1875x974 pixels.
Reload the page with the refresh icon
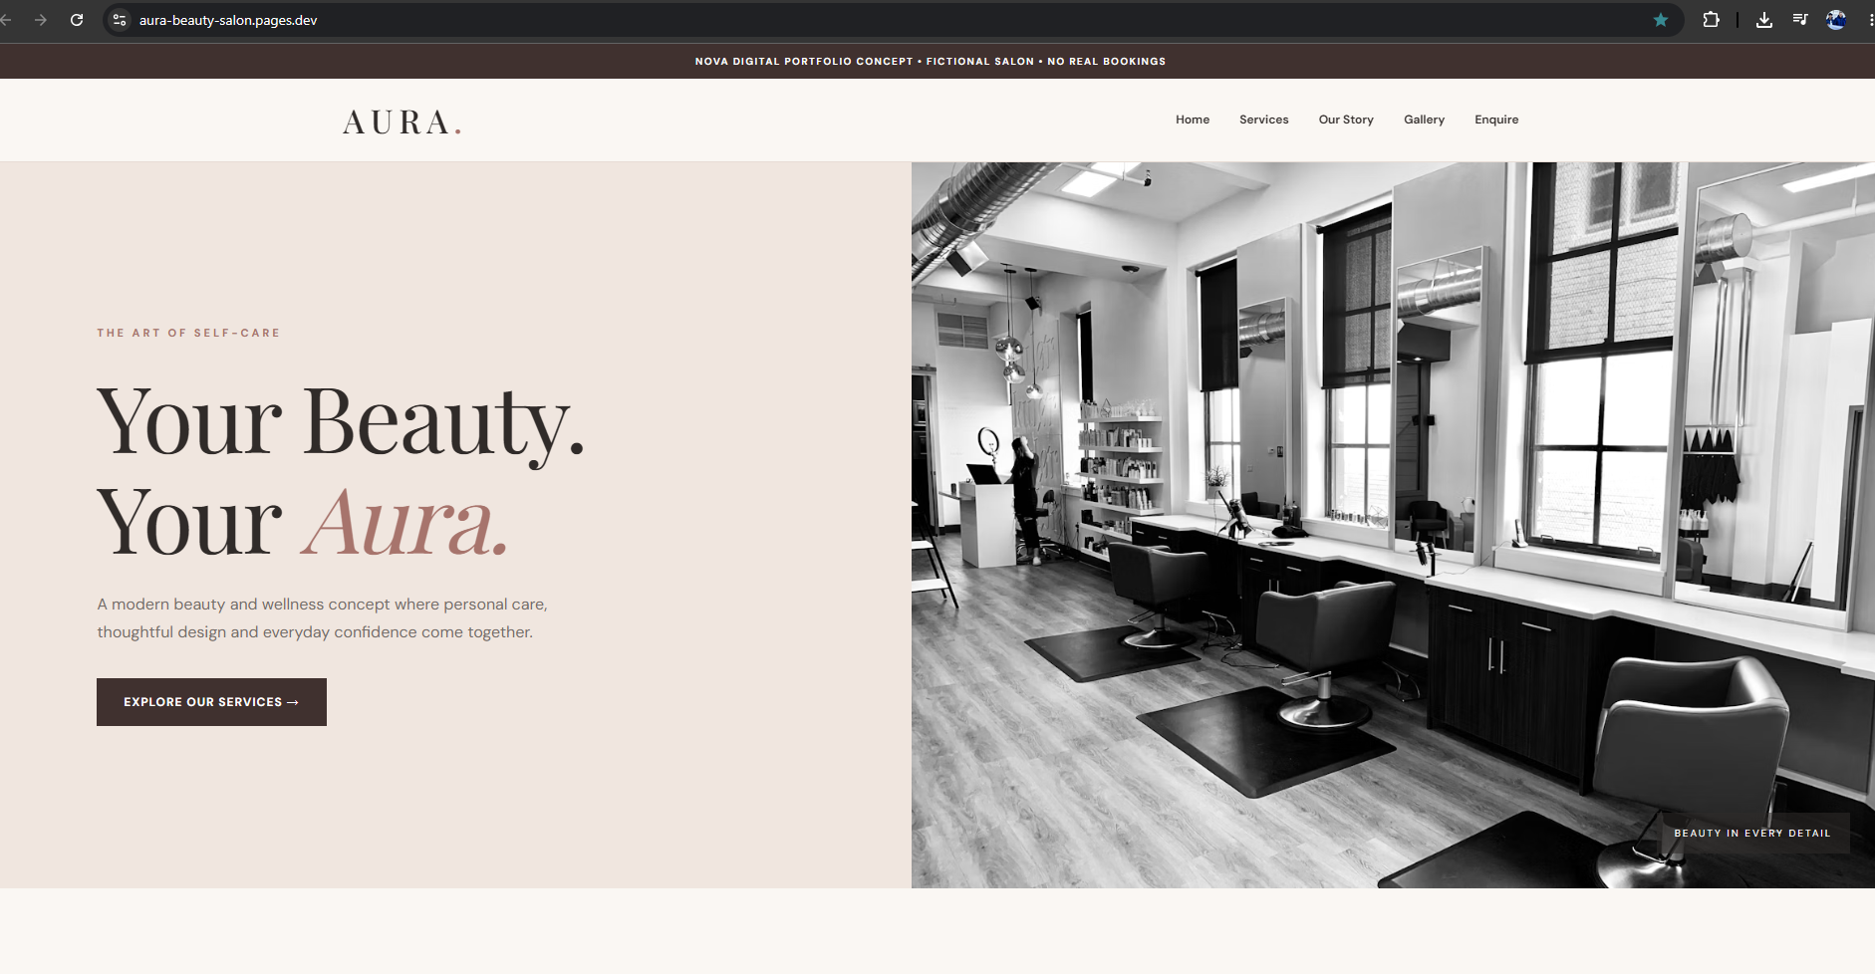77,20
